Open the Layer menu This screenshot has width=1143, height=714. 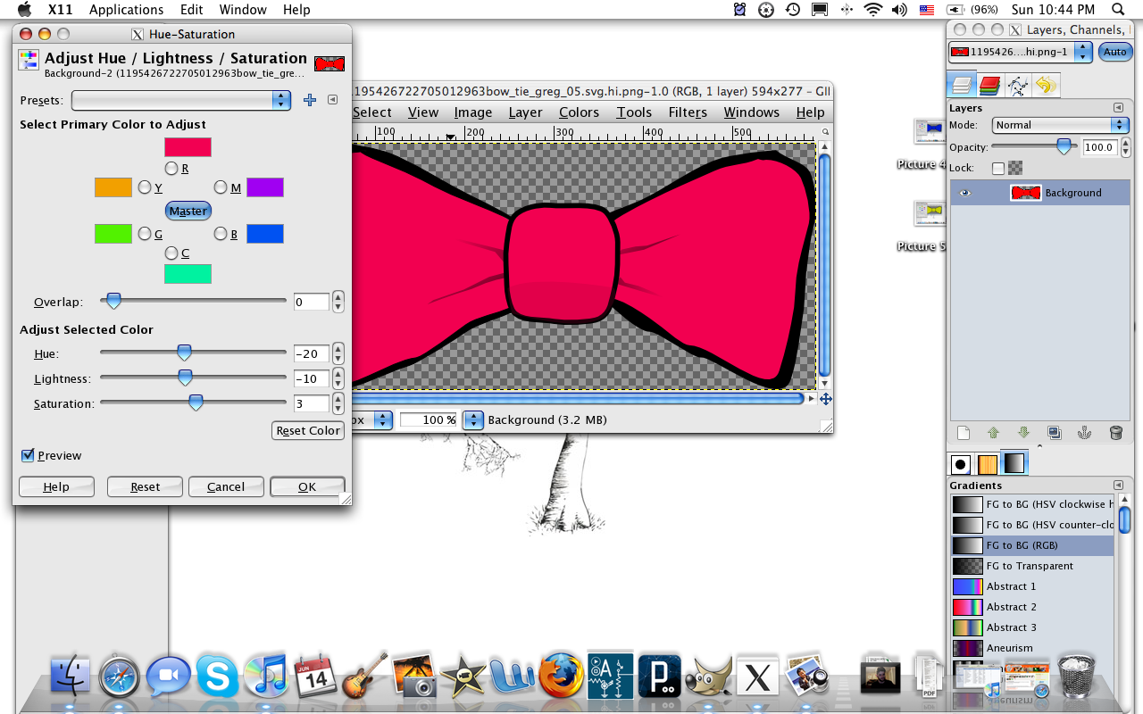[525, 112]
